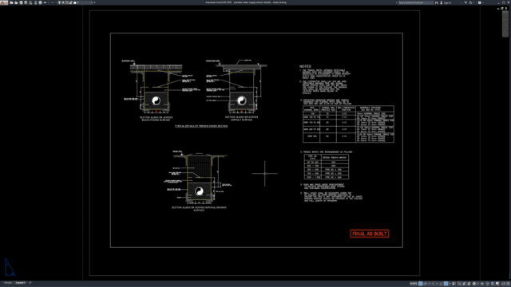Expand the Quick Access Toolbar customize arrow
Image resolution: width=511 pixels, height=287 pixels.
tap(94, 2)
